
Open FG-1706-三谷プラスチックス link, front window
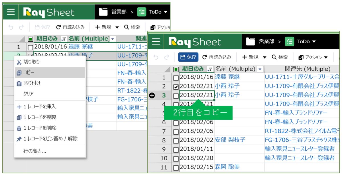[302, 140]
